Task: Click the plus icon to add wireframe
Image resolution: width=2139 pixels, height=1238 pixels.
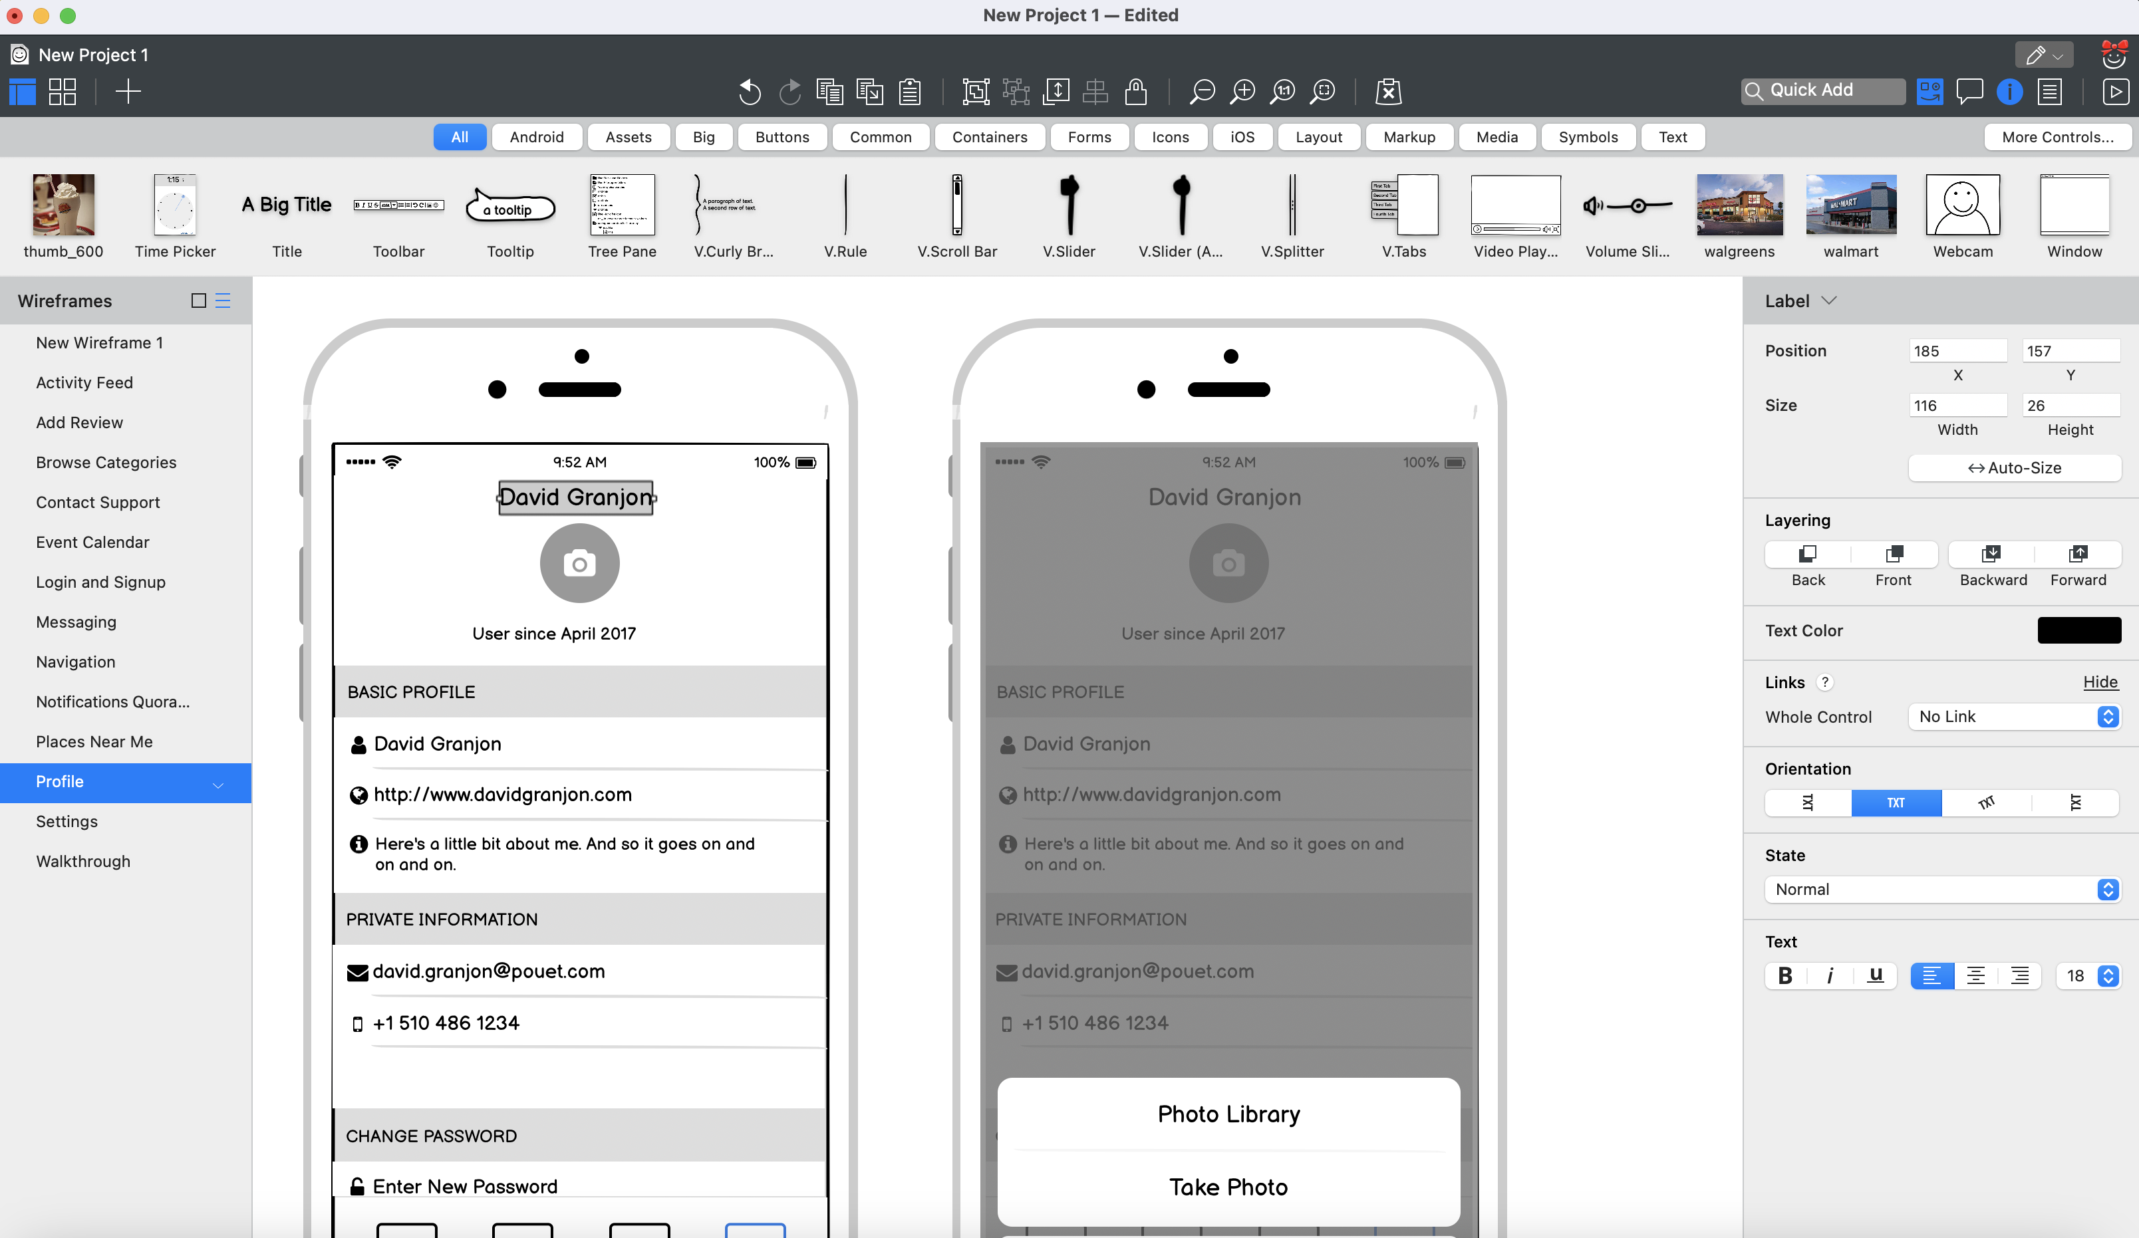Action: point(128,91)
